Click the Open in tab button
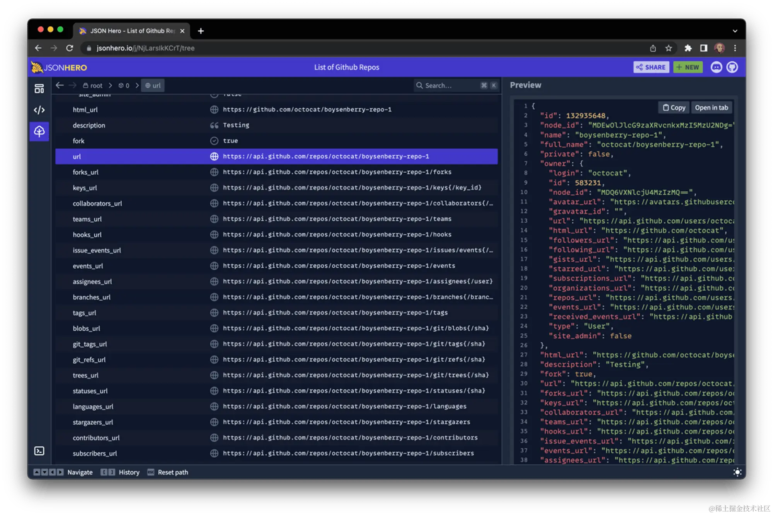The image size is (773, 515). coord(711,108)
